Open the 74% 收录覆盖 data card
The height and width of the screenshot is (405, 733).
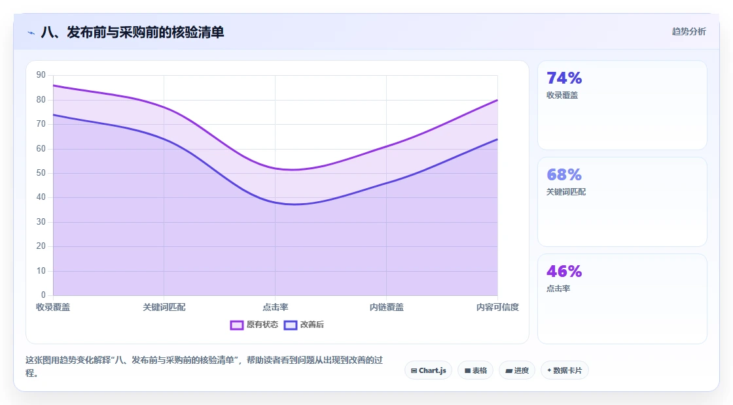point(622,105)
